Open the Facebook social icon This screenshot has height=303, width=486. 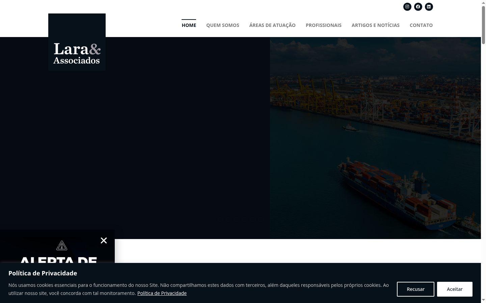click(x=418, y=7)
